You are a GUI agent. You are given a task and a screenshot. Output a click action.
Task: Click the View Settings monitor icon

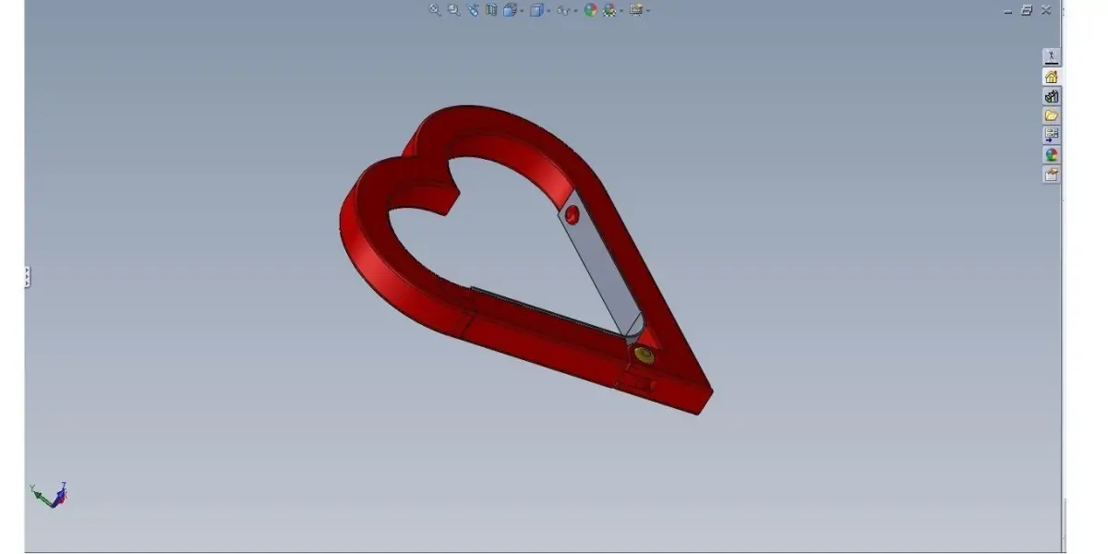(636, 10)
